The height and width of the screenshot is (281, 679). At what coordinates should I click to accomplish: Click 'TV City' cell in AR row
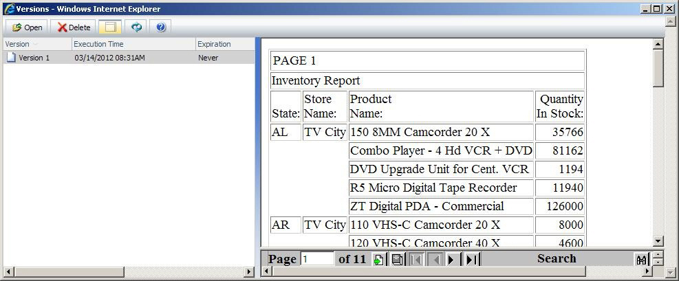coord(325,225)
